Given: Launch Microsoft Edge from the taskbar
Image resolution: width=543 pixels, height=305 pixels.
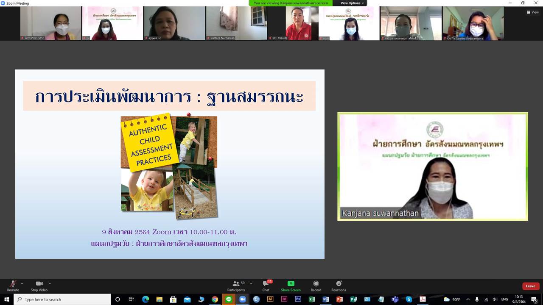Looking at the screenshot, I should coord(145,299).
